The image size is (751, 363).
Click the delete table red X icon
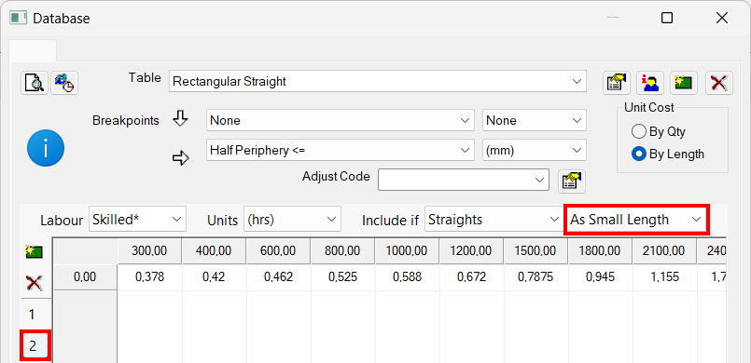point(719,83)
